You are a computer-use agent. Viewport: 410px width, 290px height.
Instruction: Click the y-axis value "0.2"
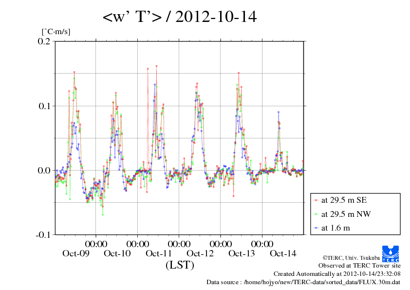(x=44, y=41)
